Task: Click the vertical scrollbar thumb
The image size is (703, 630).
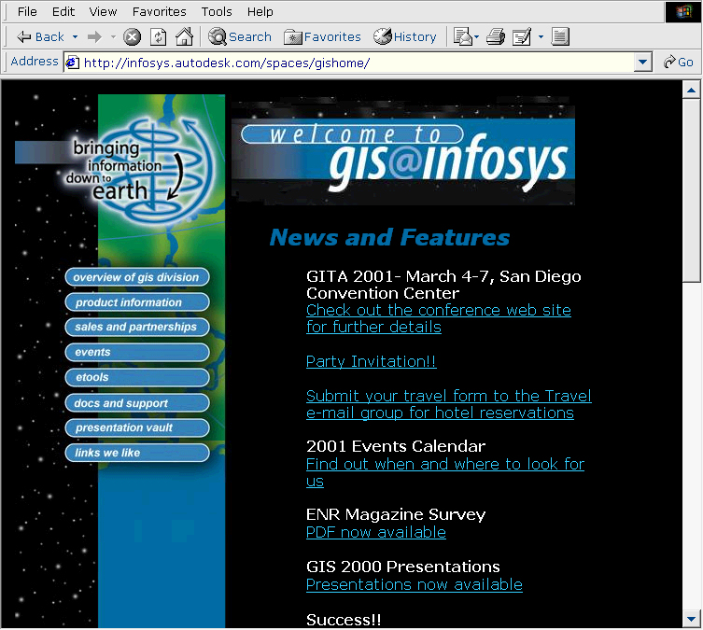Action: pyautogui.click(x=692, y=190)
